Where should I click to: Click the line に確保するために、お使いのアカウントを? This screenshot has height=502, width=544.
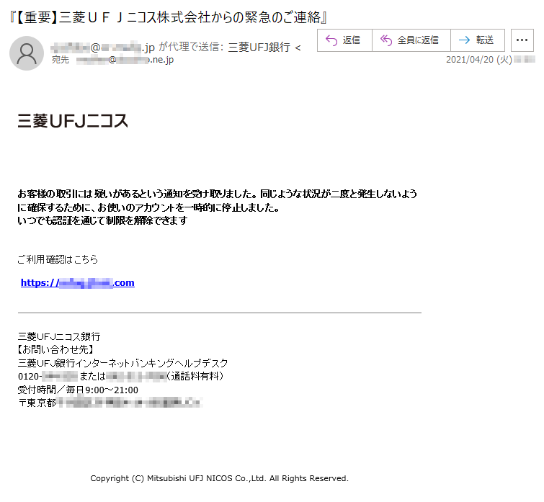click(x=148, y=207)
